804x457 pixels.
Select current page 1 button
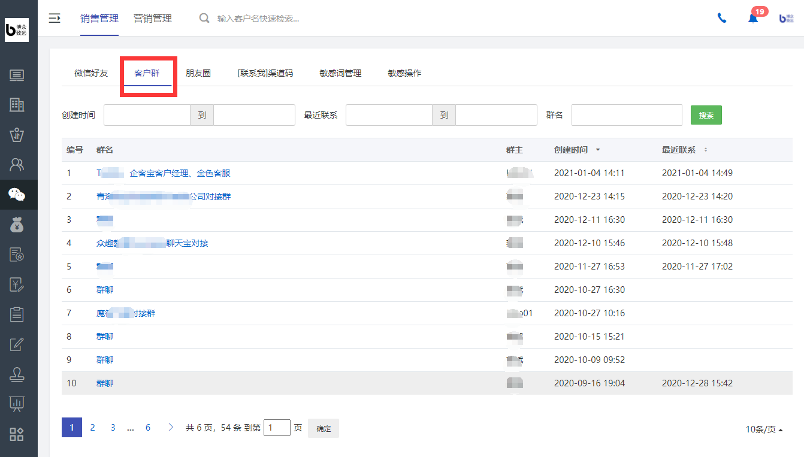pos(72,428)
